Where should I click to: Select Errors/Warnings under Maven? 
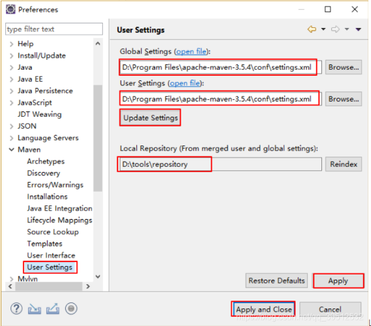55,185
